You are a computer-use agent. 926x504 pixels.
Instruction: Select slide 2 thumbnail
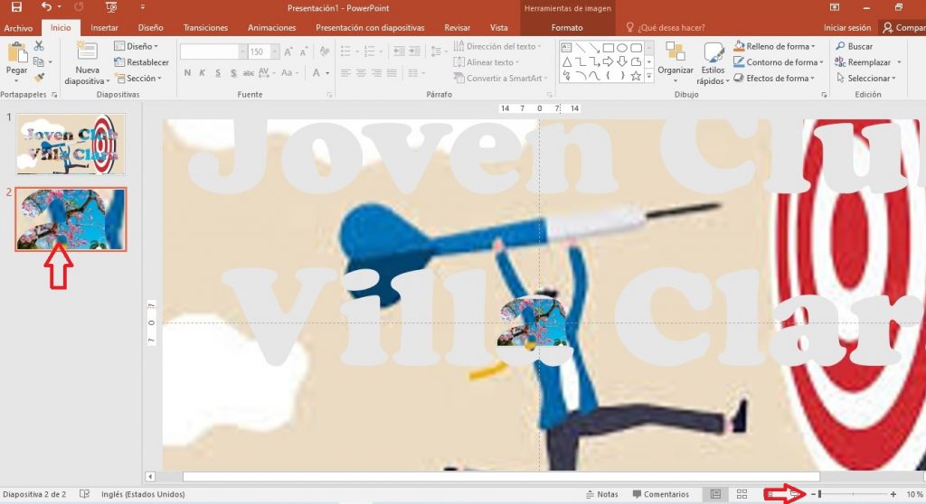(71, 219)
